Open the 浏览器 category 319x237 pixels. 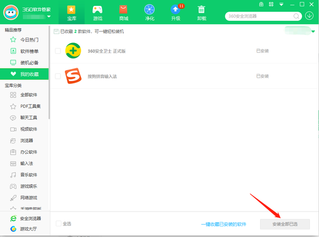click(x=24, y=140)
